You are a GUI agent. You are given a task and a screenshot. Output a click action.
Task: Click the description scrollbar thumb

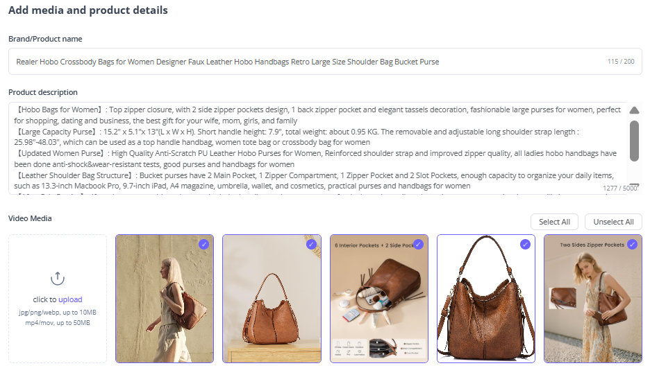[x=634, y=141]
